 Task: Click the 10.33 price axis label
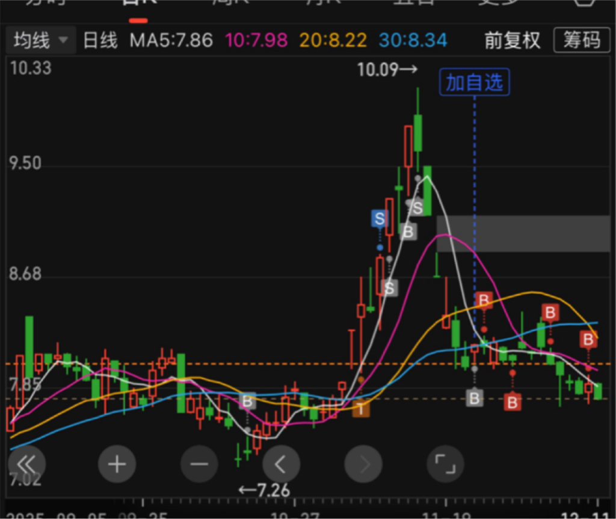pyautogui.click(x=31, y=68)
